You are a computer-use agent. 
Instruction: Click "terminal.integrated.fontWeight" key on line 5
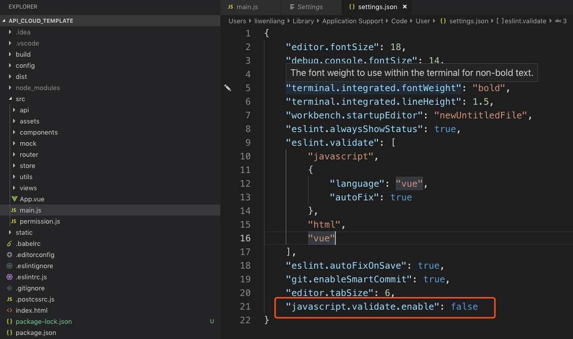(373, 88)
